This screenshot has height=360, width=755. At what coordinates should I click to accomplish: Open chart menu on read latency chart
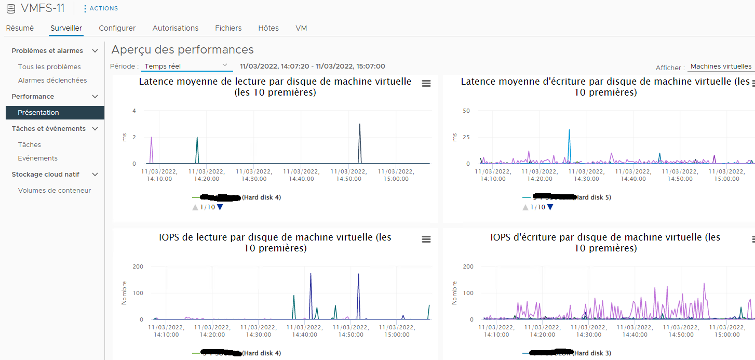click(426, 83)
